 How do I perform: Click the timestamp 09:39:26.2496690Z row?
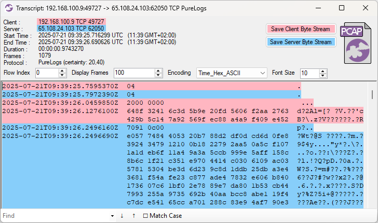tap(60, 136)
